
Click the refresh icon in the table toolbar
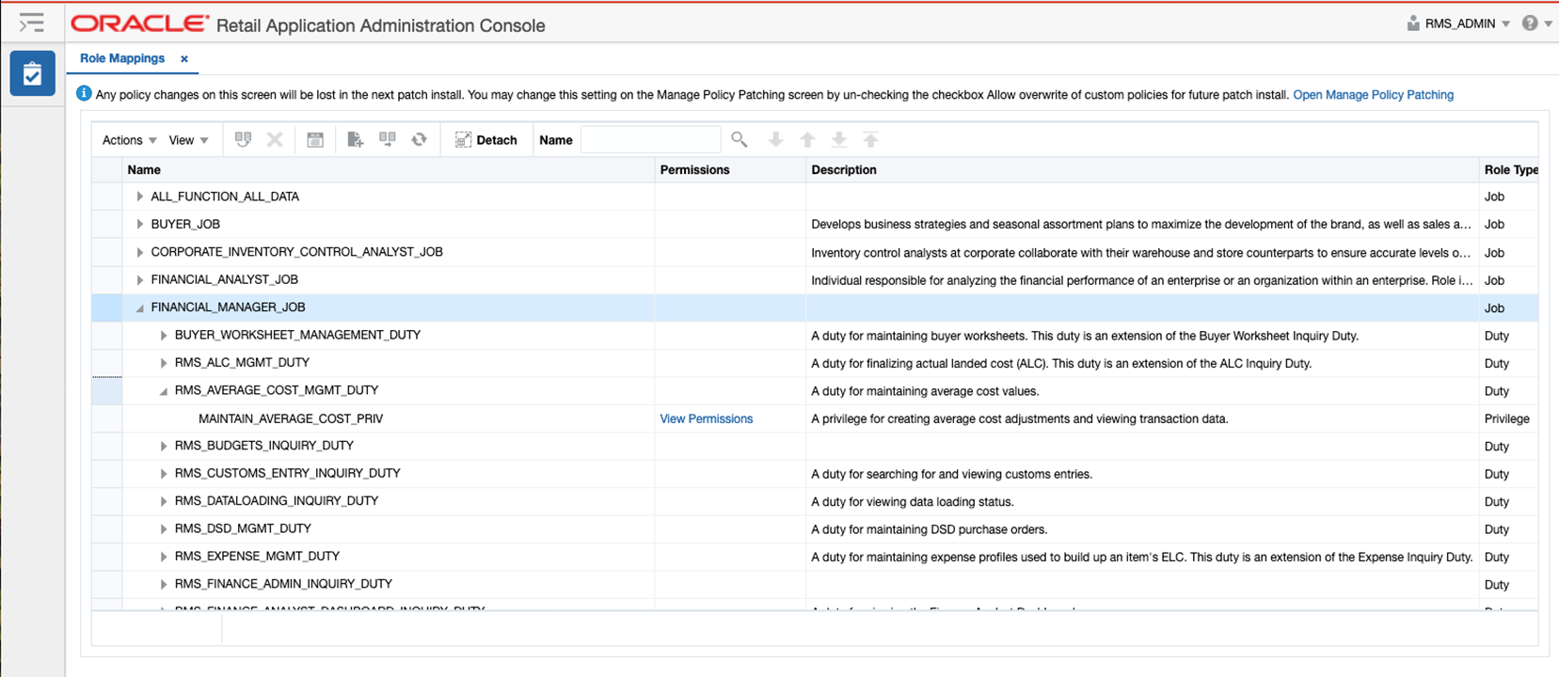[x=419, y=140]
